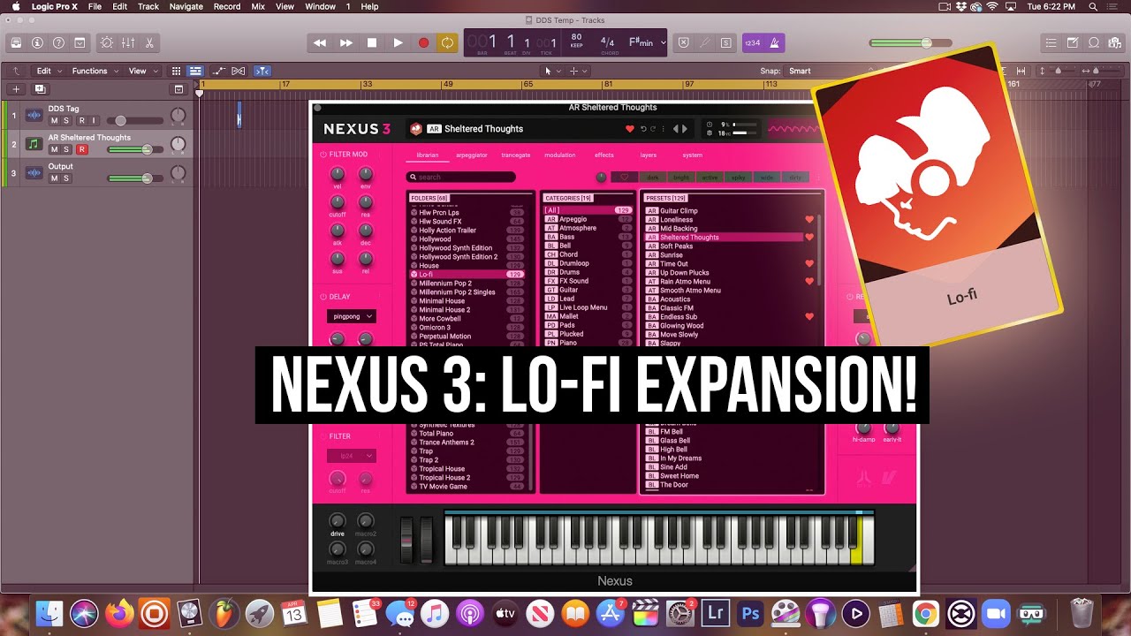This screenshot has width=1131, height=636.
Task: Open the Library panel in Logic's control bar
Action: coord(16,42)
